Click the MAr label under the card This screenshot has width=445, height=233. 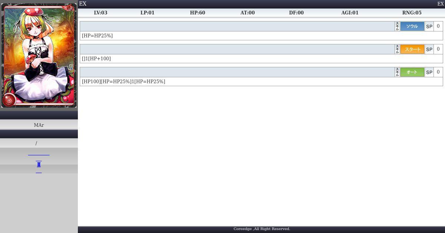coord(39,125)
